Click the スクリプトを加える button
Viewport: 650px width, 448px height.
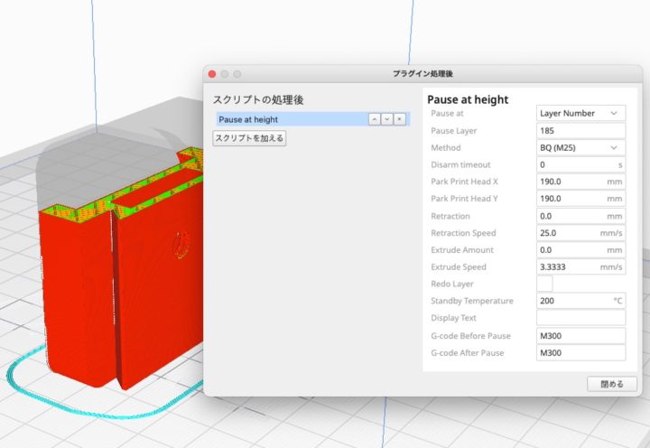click(249, 138)
